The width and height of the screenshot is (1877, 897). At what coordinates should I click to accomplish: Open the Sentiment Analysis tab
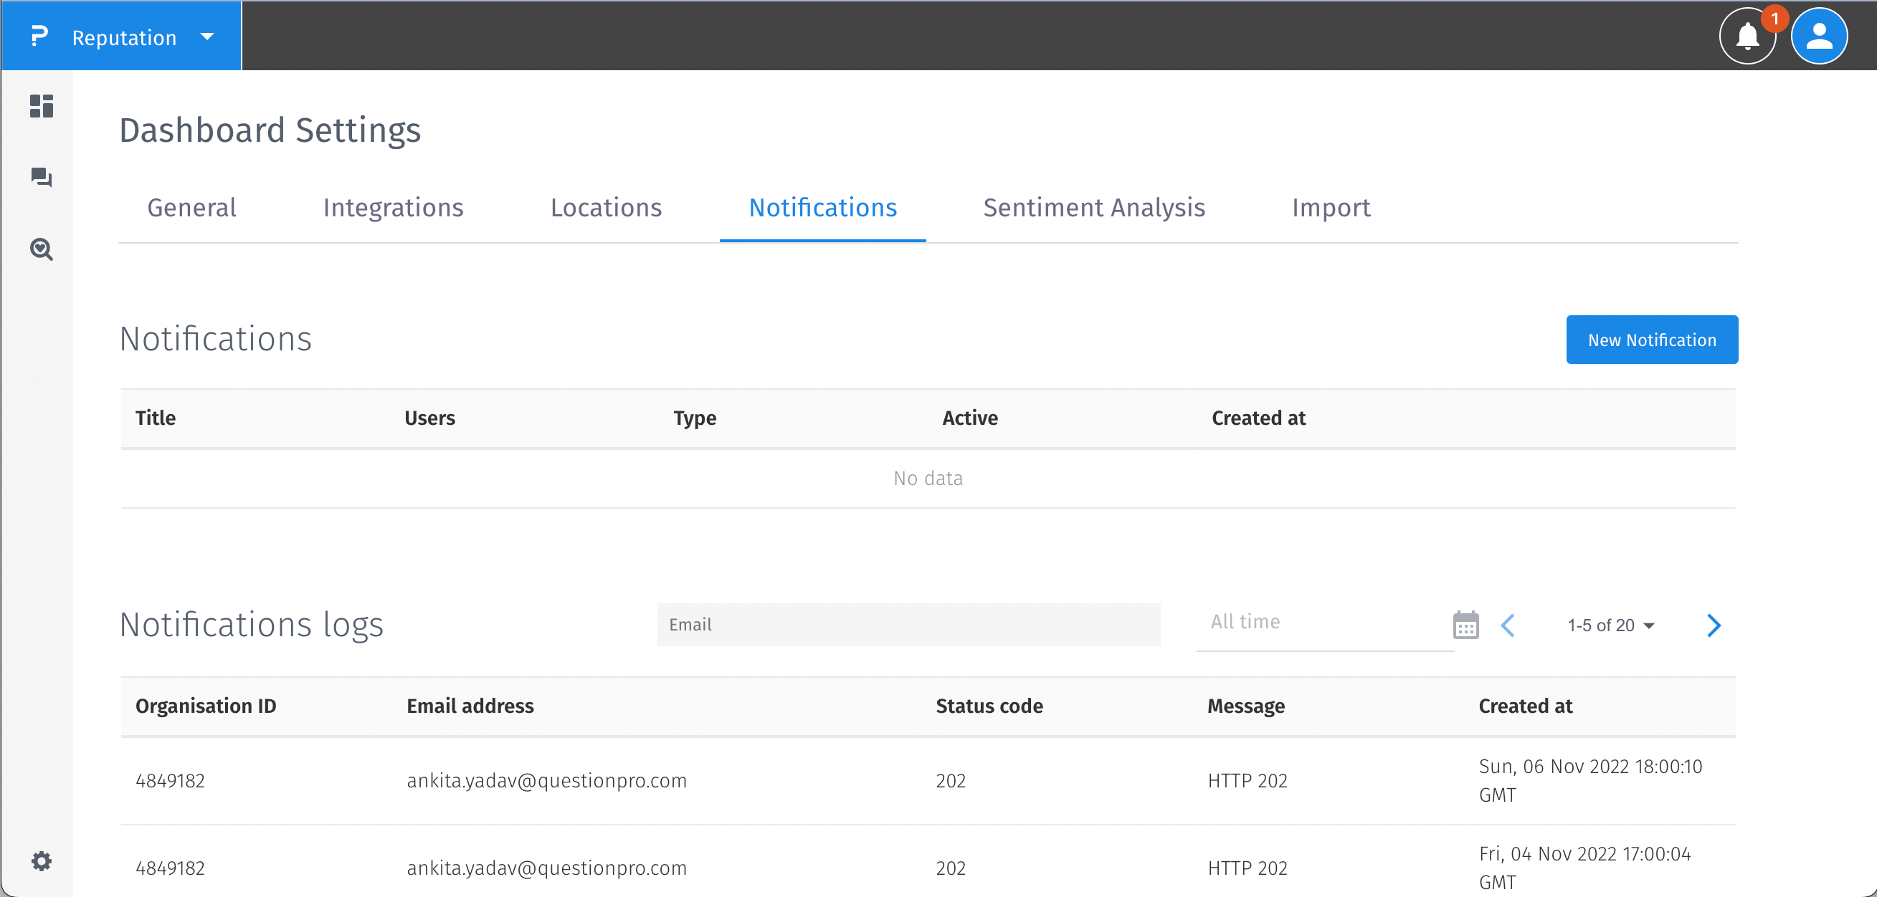coord(1093,208)
